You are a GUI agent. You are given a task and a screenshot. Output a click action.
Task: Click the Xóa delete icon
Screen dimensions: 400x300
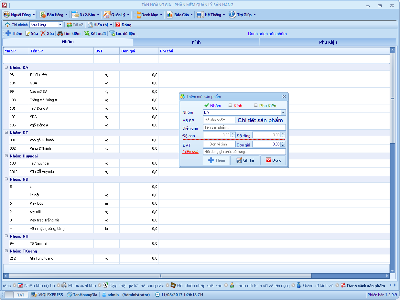[x=43, y=34]
